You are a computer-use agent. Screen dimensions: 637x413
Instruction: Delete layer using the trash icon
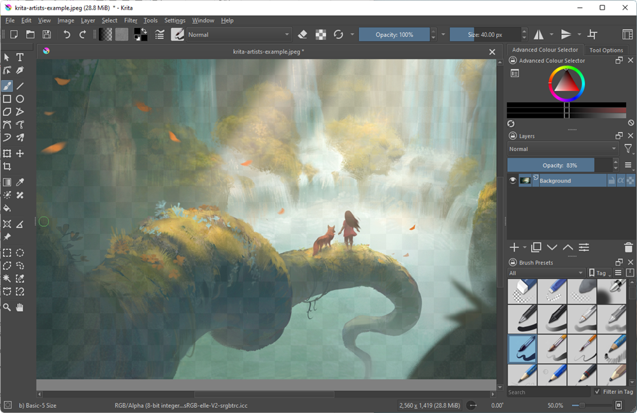(x=628, y=247)
